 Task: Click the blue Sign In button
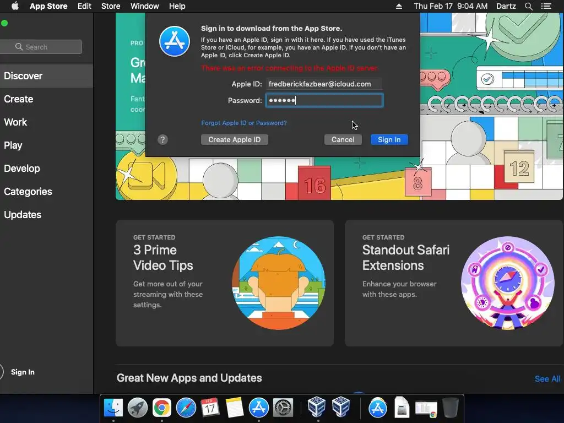(389, 139)
